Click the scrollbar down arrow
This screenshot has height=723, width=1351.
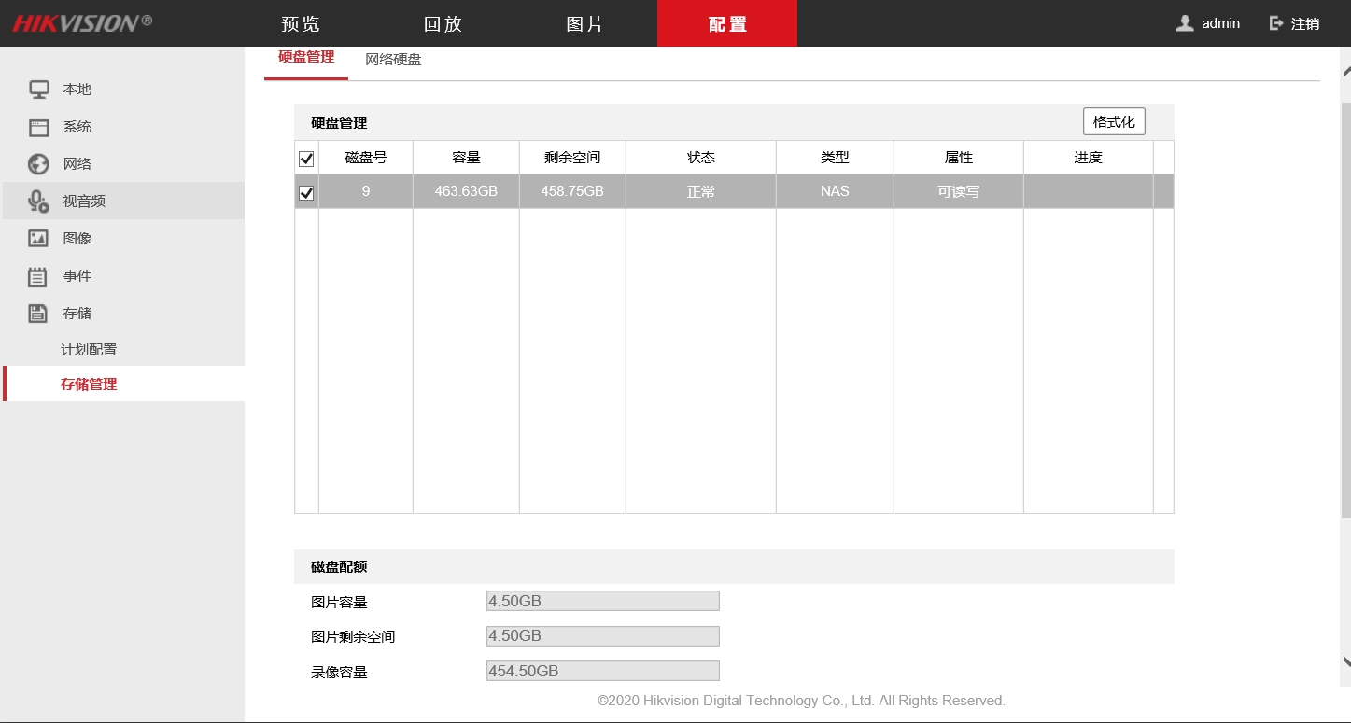(x=1346, y=660)
